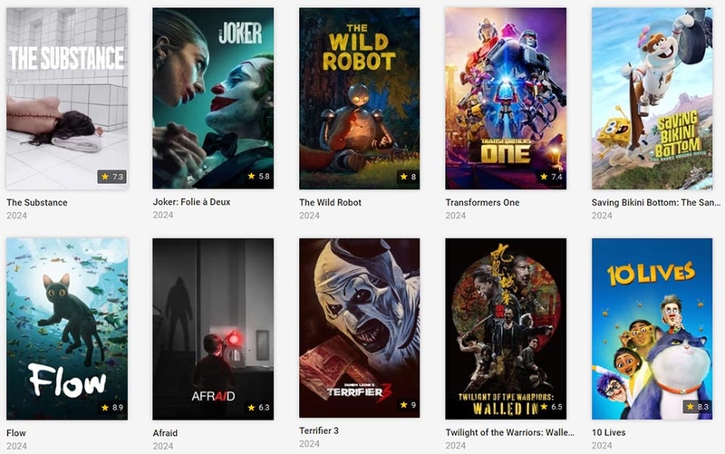This screenshot has width=725, height=454.
Task: Open The Substance movie poster
Action: [67, 99]
